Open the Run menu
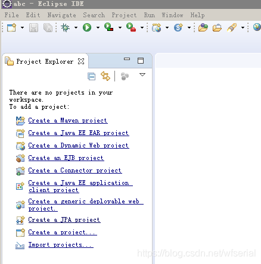Screen dimensions: 261x264 tap(150, 15)
